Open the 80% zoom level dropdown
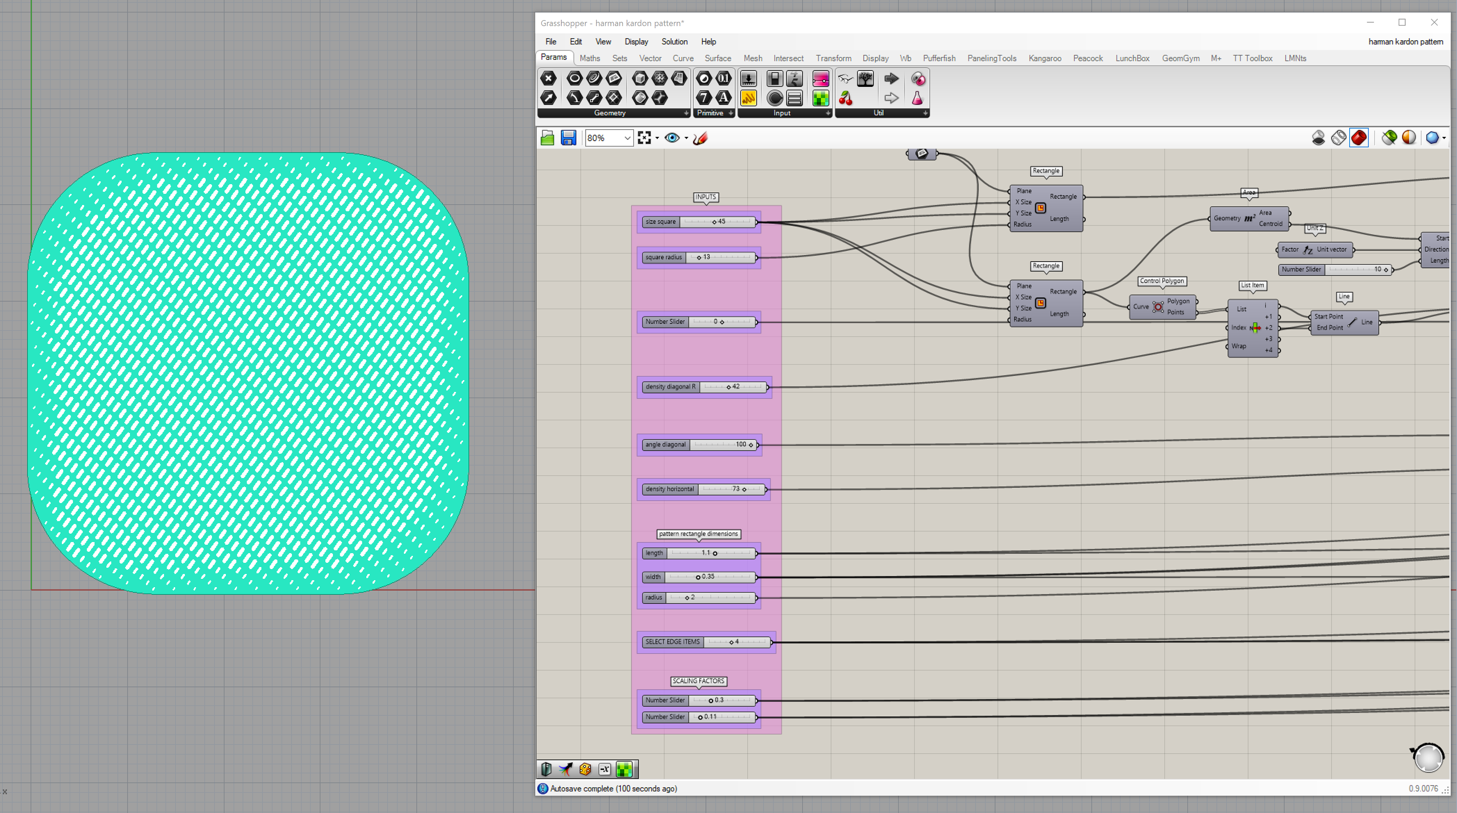1457x813 pixels. [627, 138]
